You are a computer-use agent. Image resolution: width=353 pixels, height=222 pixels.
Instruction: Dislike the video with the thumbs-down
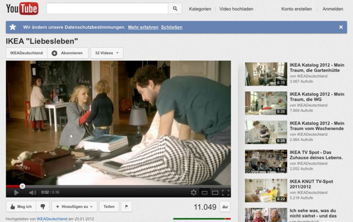tap(43, 207)
